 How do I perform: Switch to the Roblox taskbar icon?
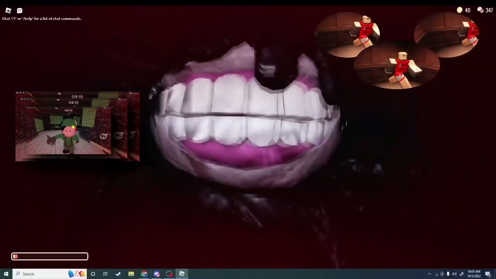tap(182, 274)
